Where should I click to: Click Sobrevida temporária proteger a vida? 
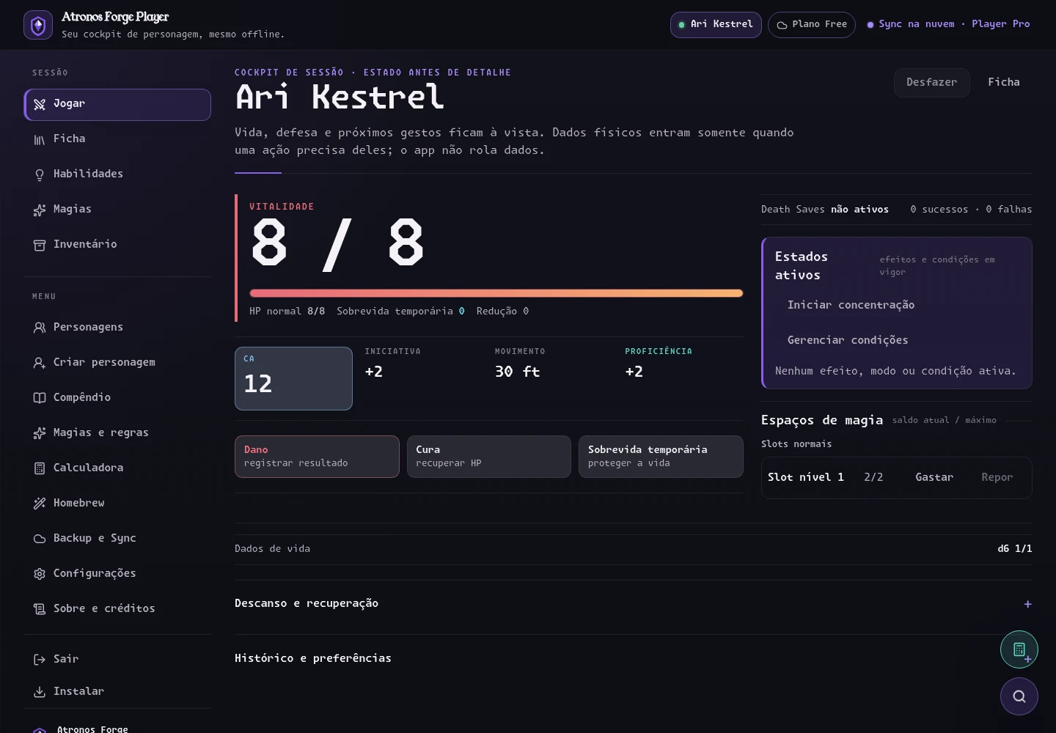click(x=661, y=457)
